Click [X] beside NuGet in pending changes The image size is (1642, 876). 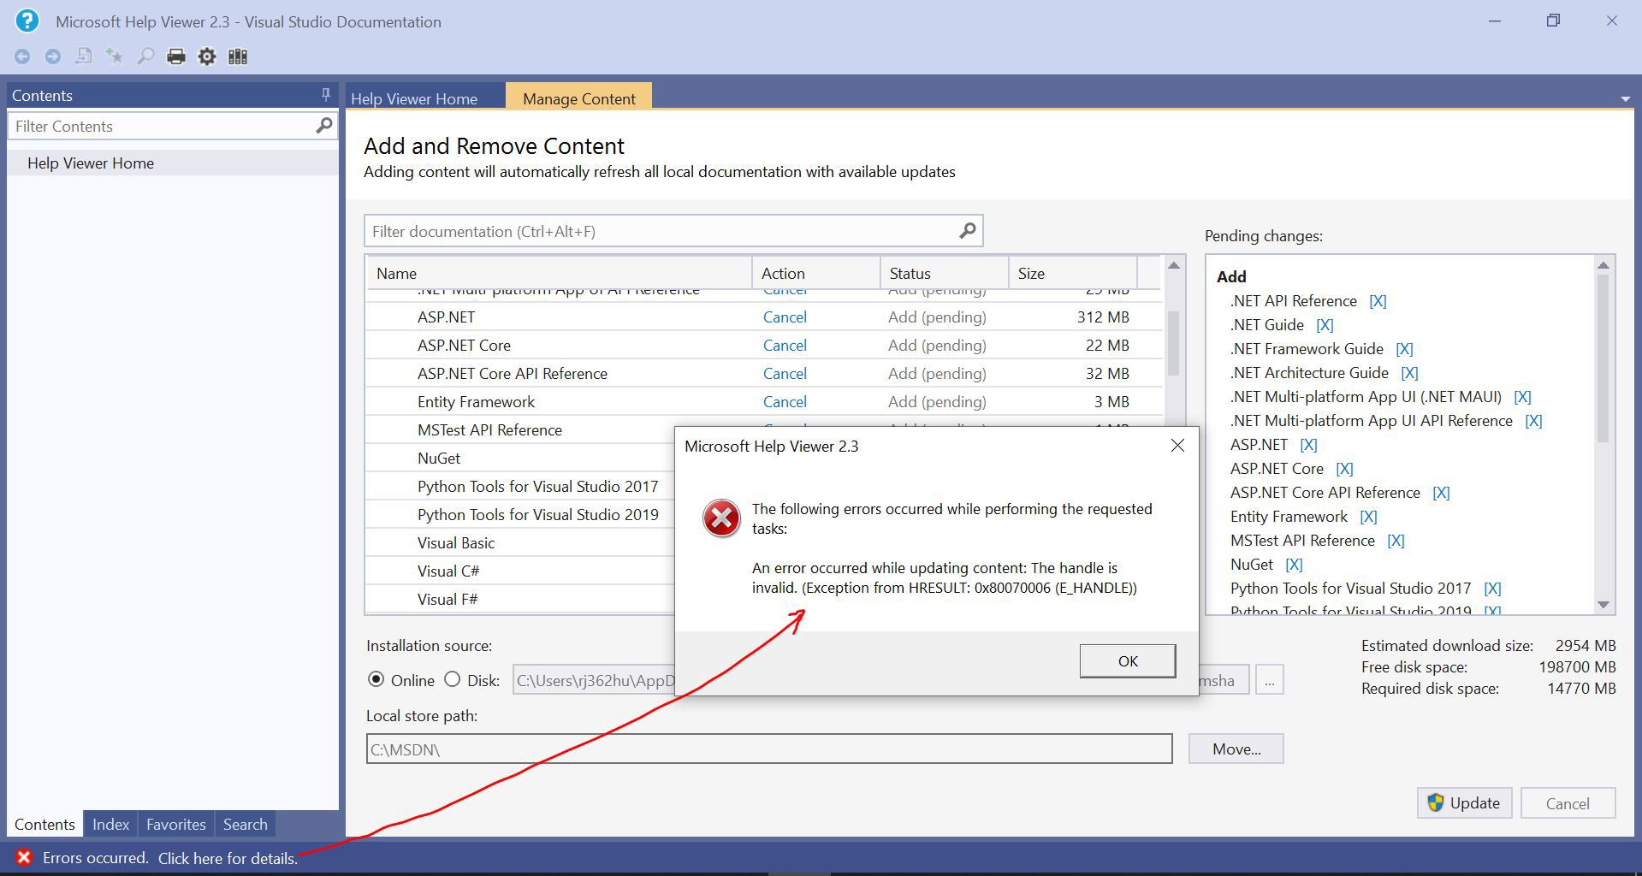point(1294,565)
